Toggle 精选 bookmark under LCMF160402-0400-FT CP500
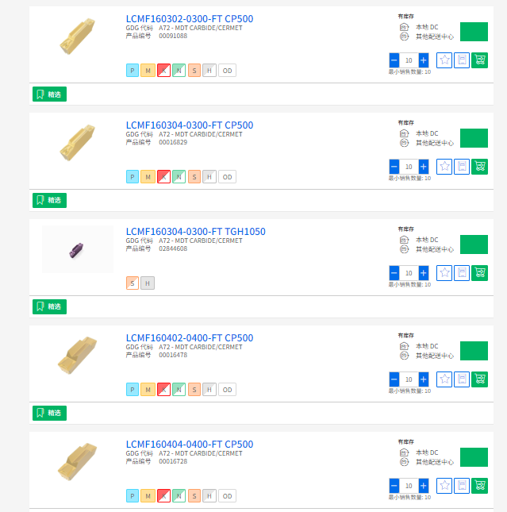This screenshot has width=507, height=512. 49,413
